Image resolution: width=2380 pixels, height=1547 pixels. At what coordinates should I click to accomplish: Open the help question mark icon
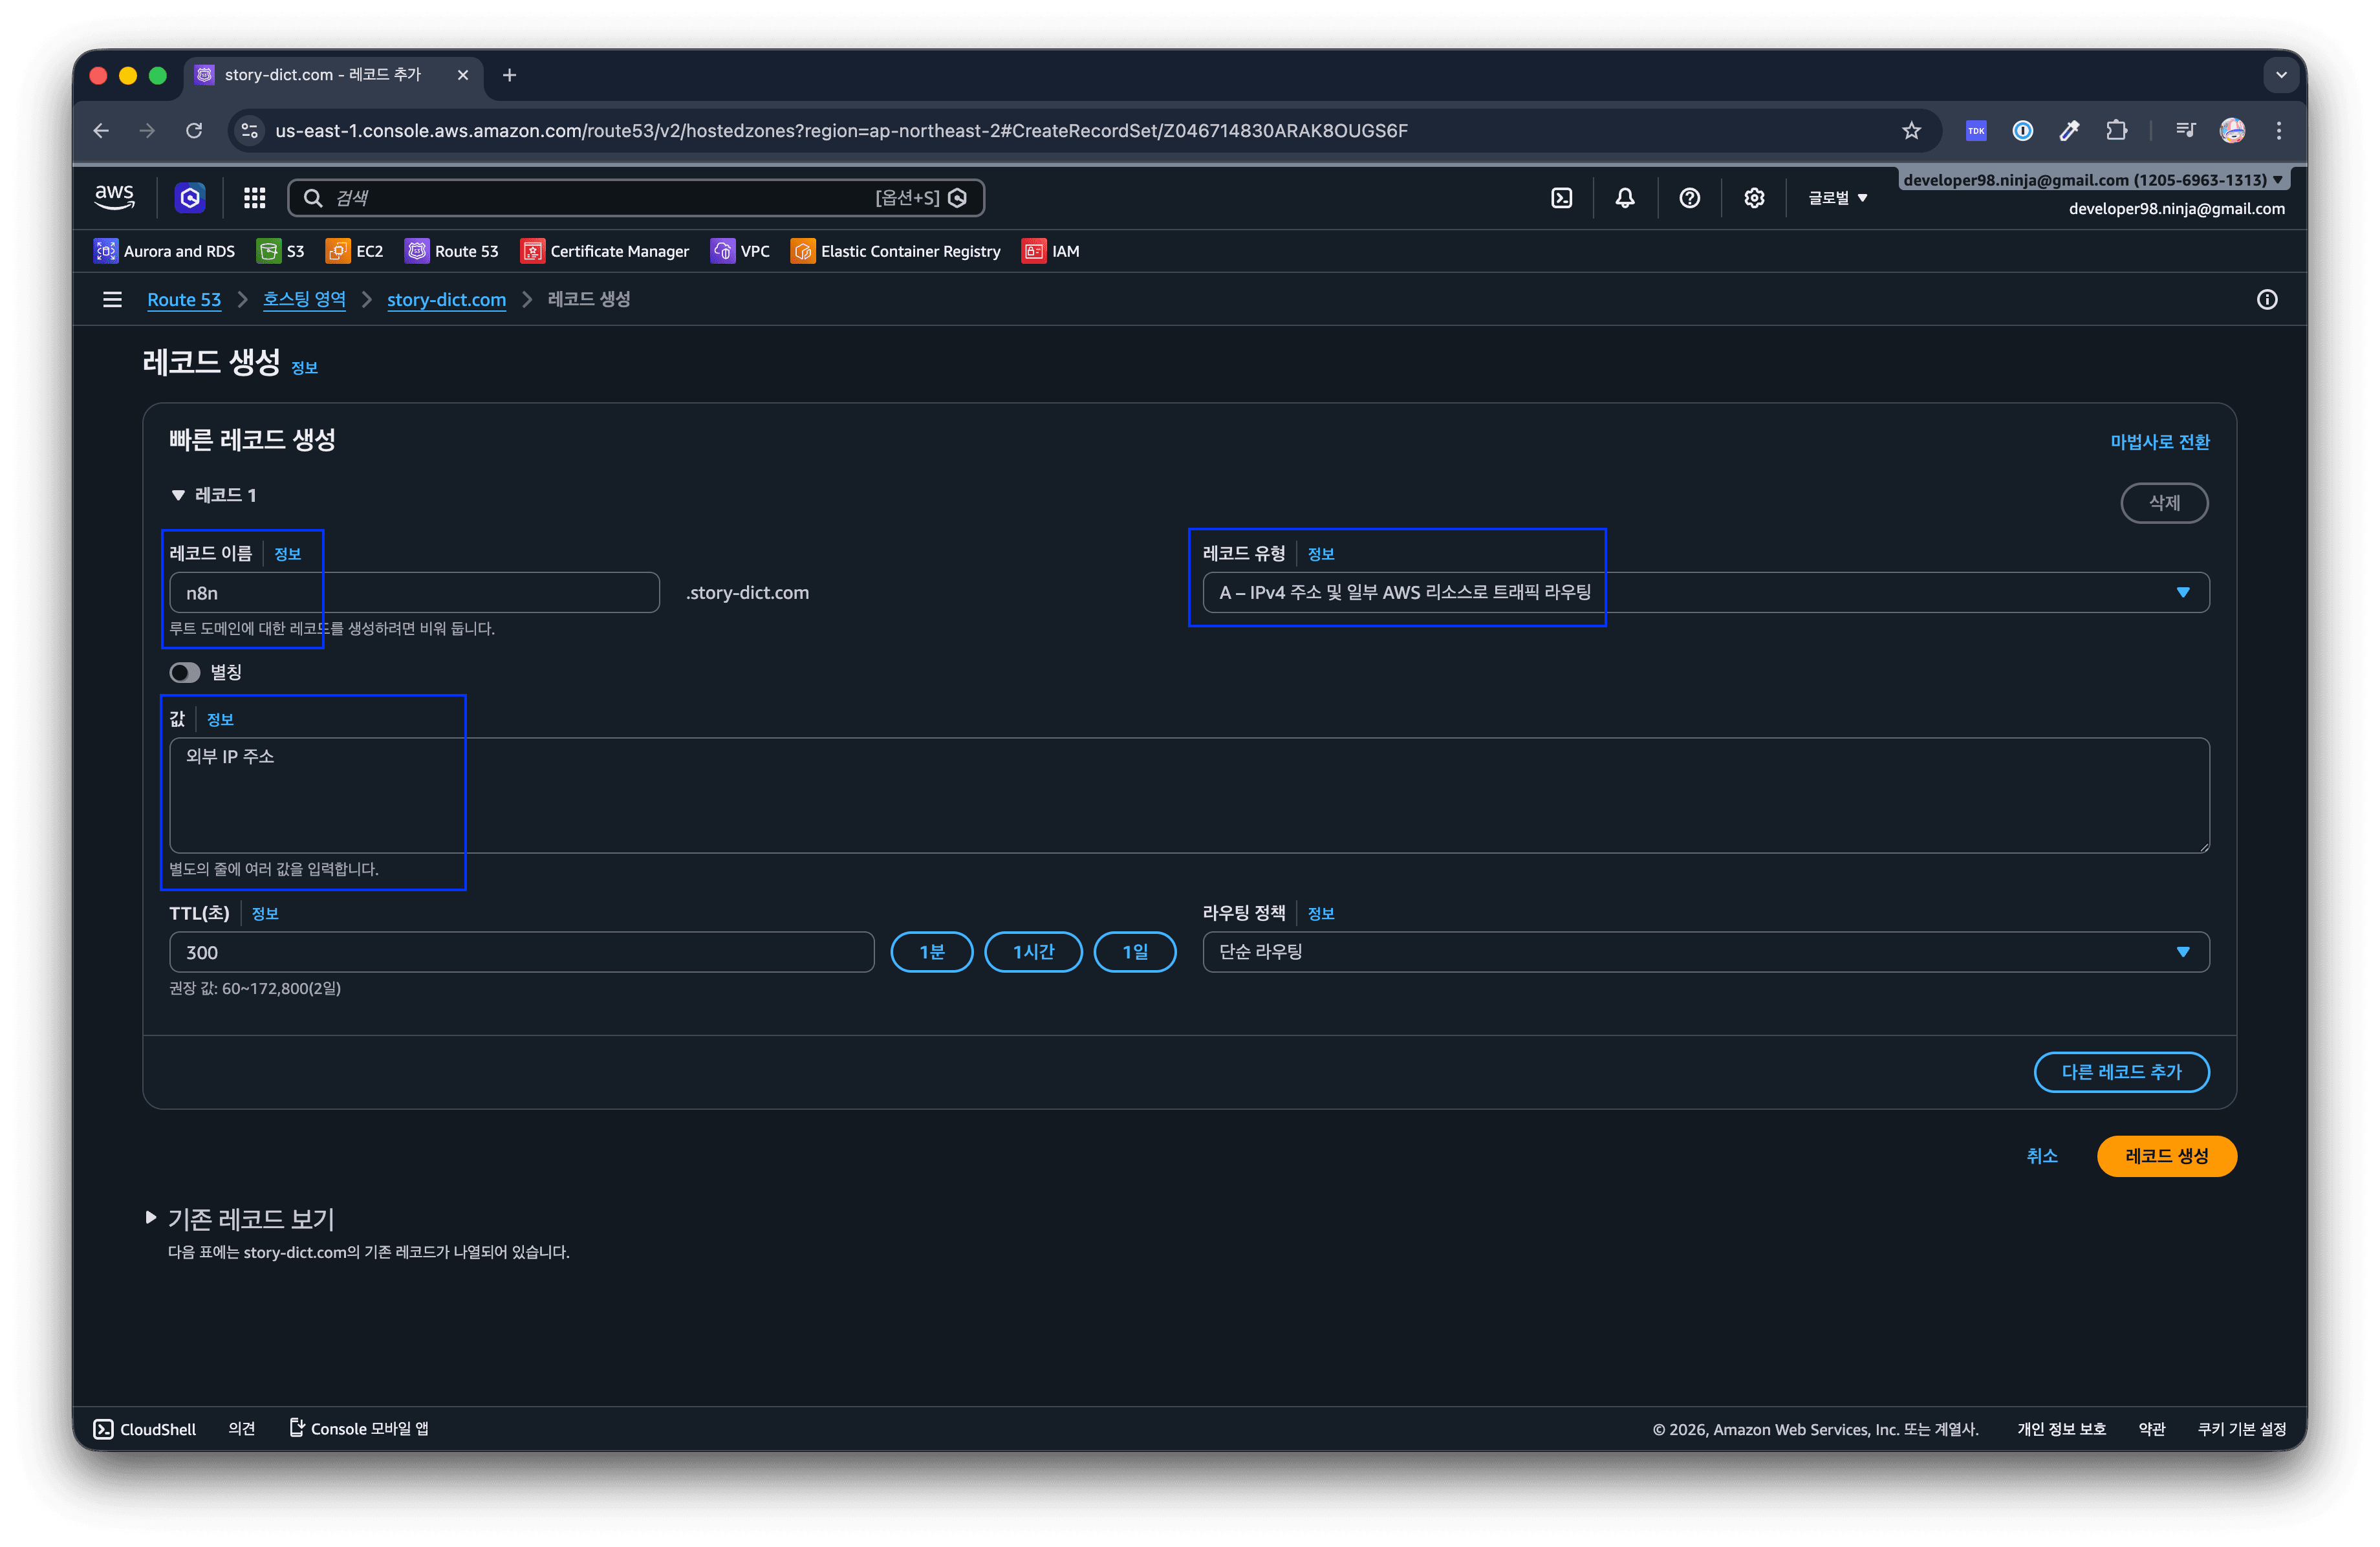coord(1689,198)
